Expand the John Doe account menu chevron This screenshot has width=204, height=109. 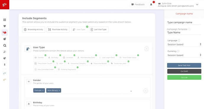click(197, 4)
